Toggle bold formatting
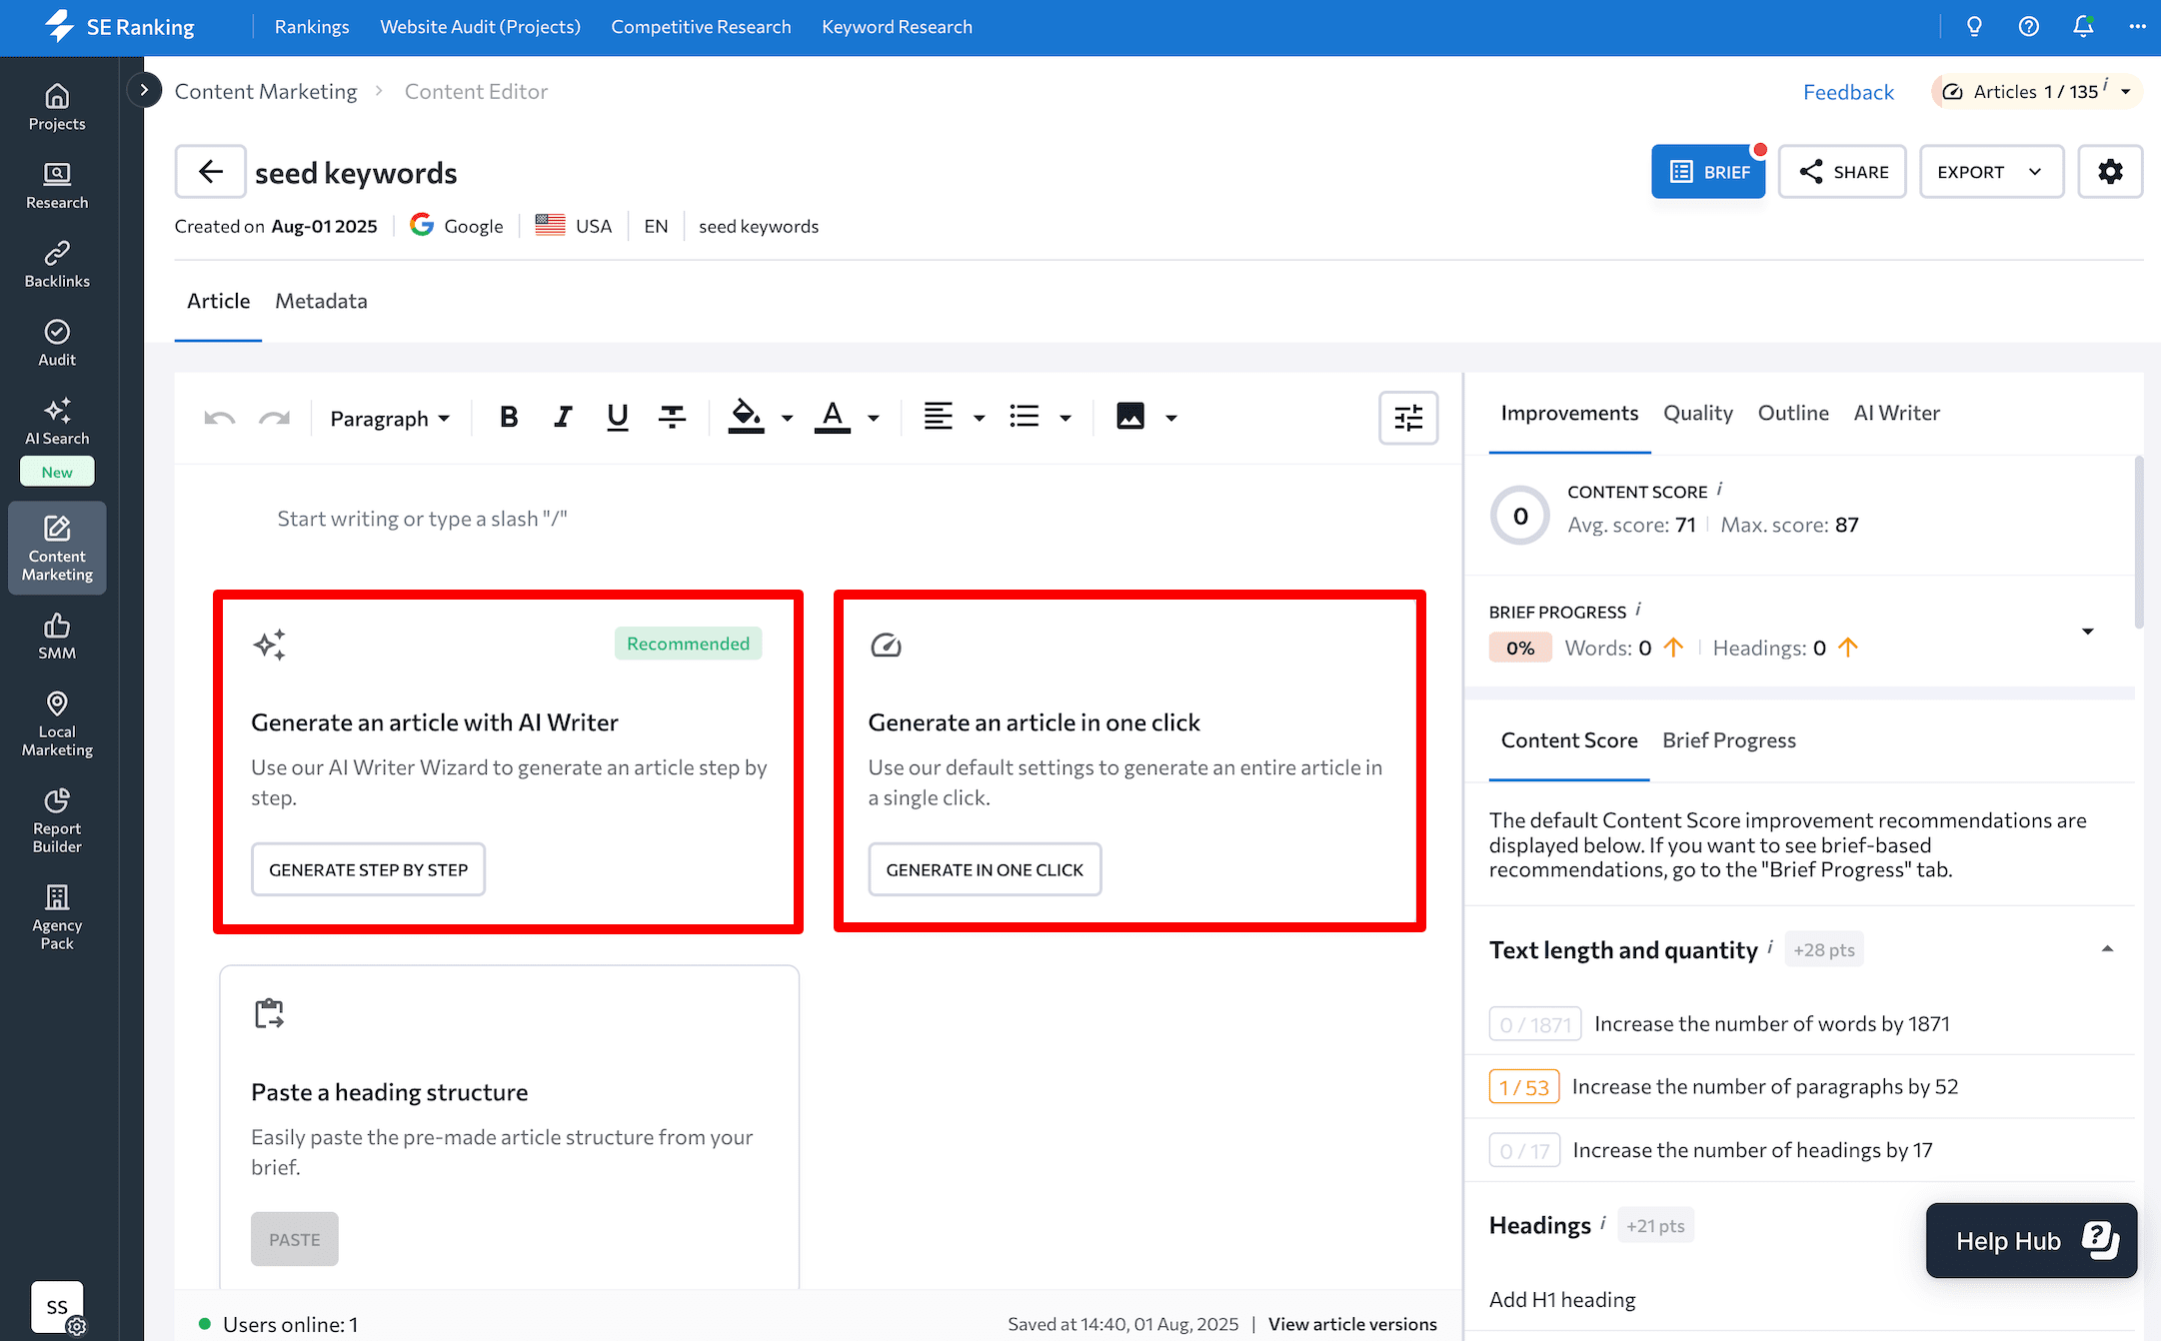This screenshot has width=2161, height=1341. pos(509,418)
